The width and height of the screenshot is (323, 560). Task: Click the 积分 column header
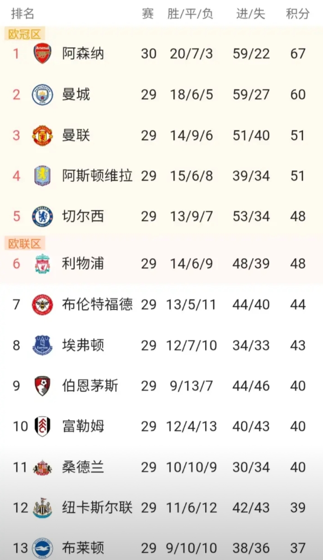point(298,14)
